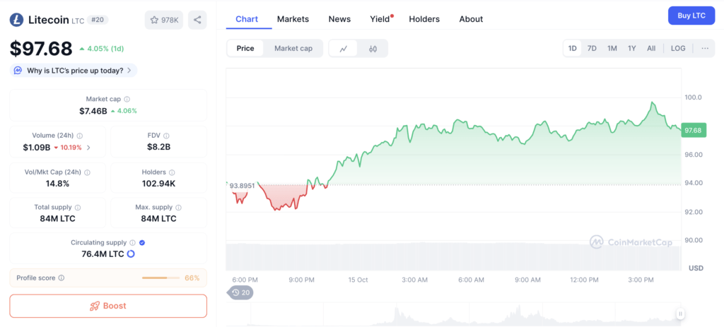
Task: Click the Profile score progress bar
Action: pos(160,278)
